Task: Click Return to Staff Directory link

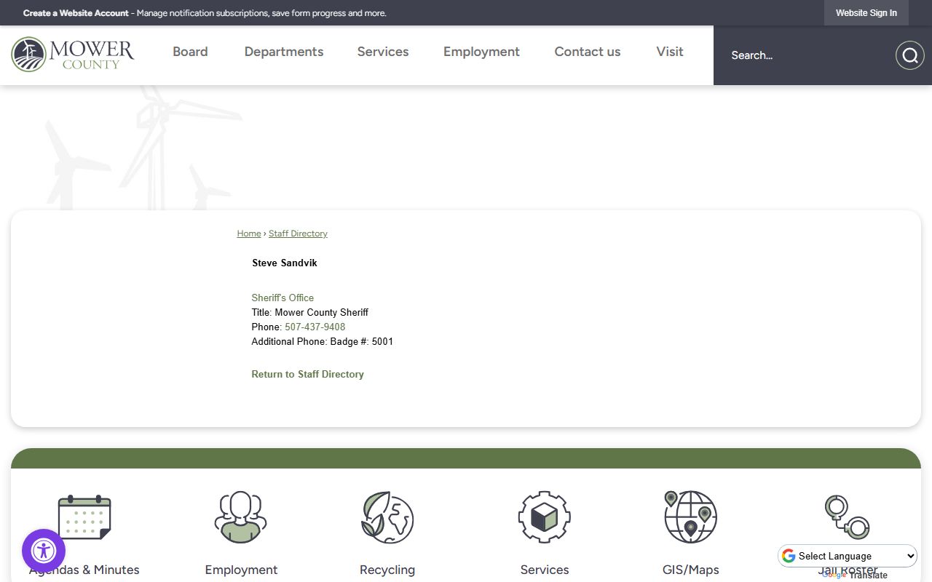Action: click(x=307, y=374)
